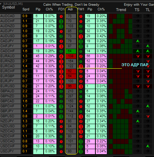
Task: Click the TL up arrow in CADCHF row
Action: pos(148,51)
